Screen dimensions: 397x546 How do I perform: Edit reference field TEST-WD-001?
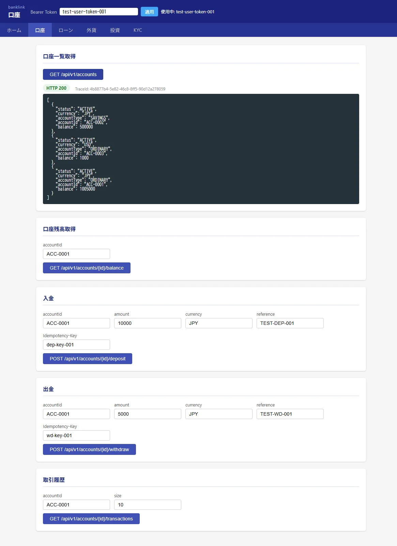click(x=290, y=414)
